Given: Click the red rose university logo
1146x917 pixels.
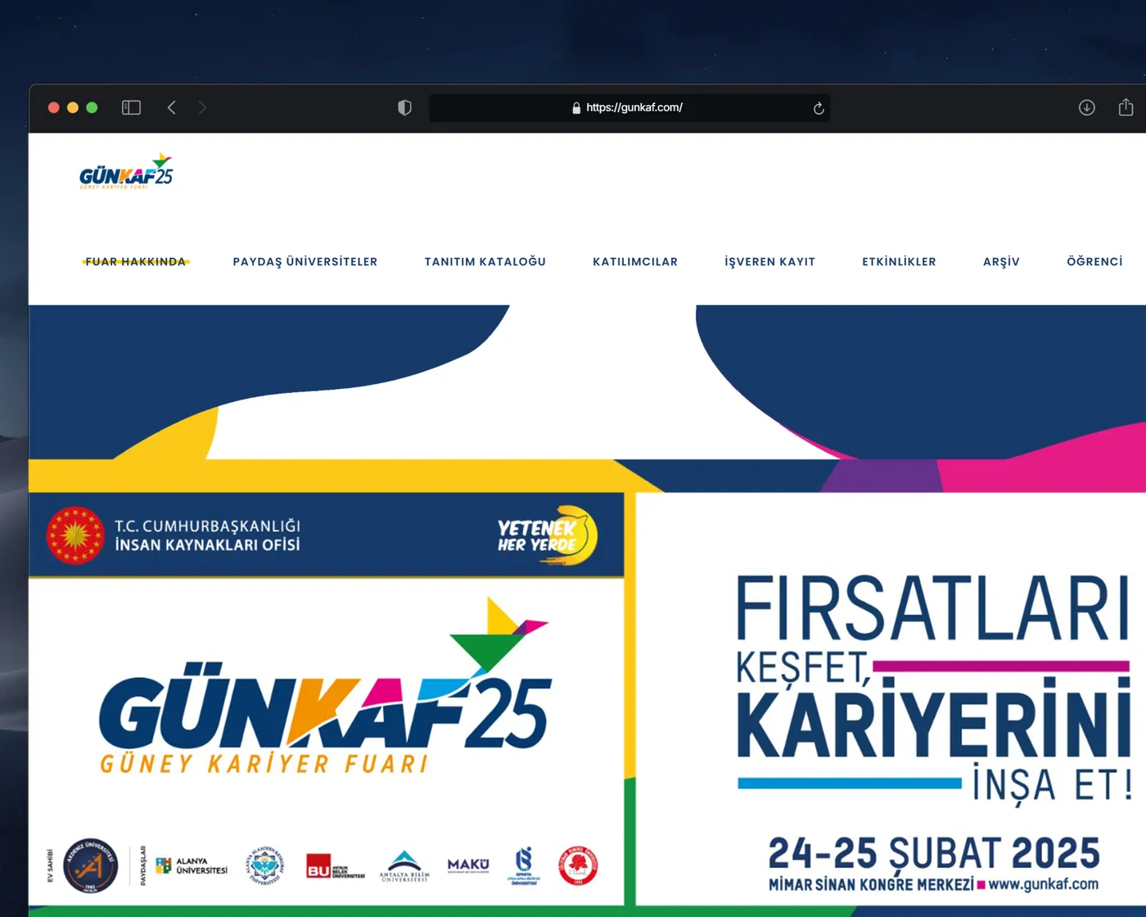Looking at the screenshot, I should point(578,865).
